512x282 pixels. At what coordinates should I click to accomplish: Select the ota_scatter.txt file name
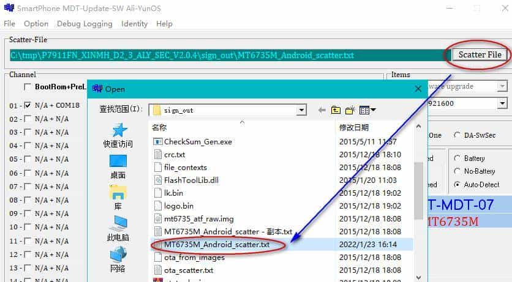click(189, 270)
